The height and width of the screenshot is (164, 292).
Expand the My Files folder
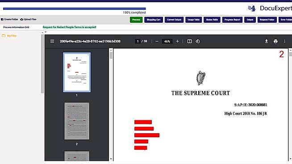point(9,36)
